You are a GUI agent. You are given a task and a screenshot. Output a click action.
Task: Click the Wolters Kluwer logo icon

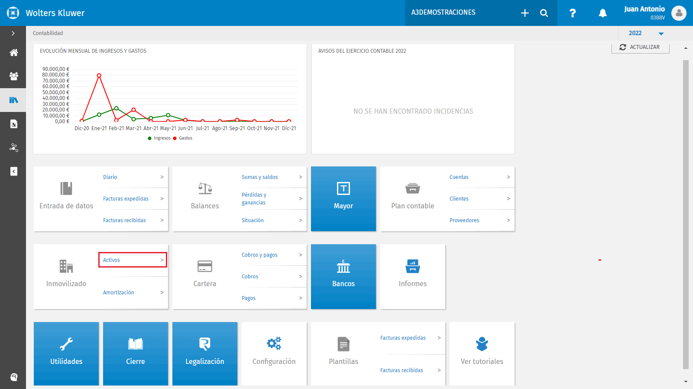(13, 13)
